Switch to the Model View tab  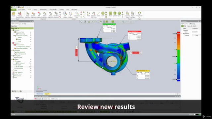[x=39, y=94]
